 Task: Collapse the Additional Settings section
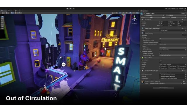(141, 52)
